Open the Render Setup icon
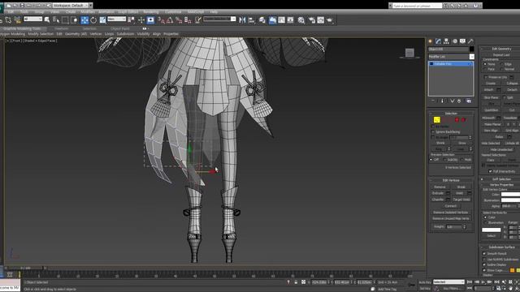 click(x=312, y=20)
